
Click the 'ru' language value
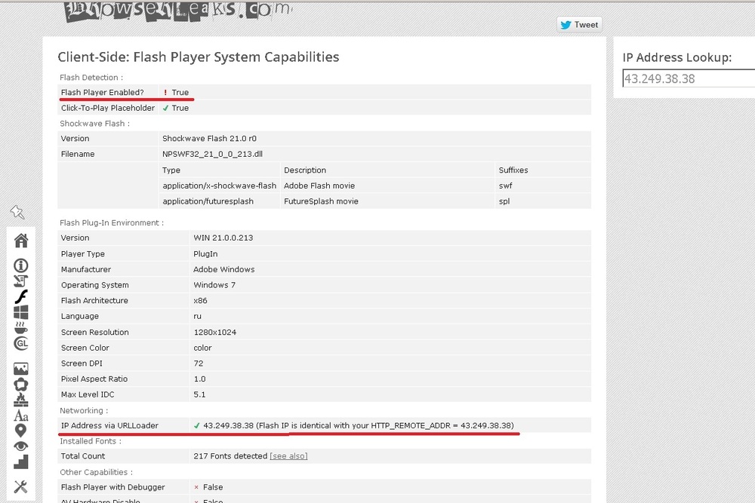point(197,317)
